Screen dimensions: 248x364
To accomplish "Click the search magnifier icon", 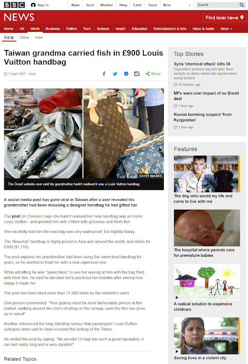I will [242, 5].
